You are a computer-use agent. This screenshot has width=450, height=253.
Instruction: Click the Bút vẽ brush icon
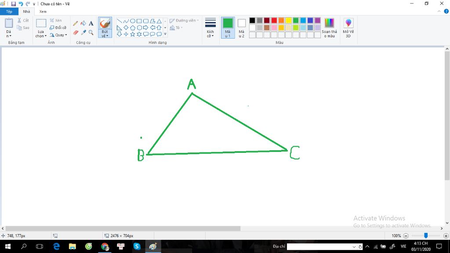(105, 24)
